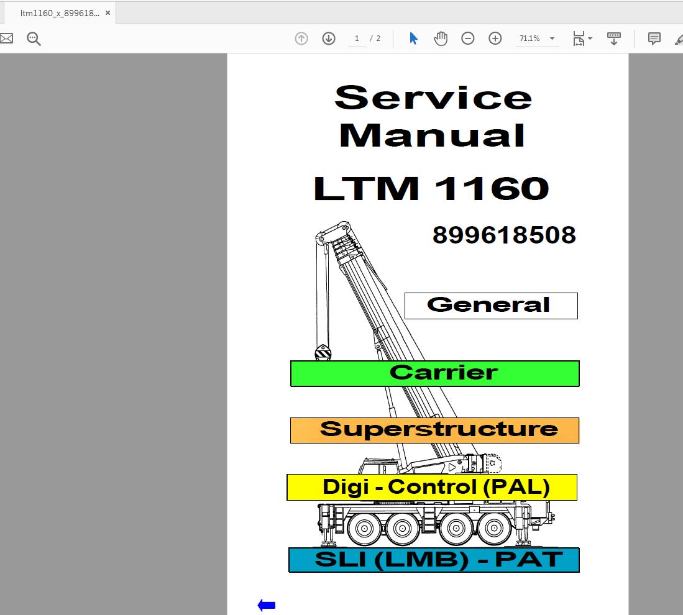Screen dimensions: 683x615
Task: Open the 71.1% zoom level dropdown
Action: coord(552,39)
